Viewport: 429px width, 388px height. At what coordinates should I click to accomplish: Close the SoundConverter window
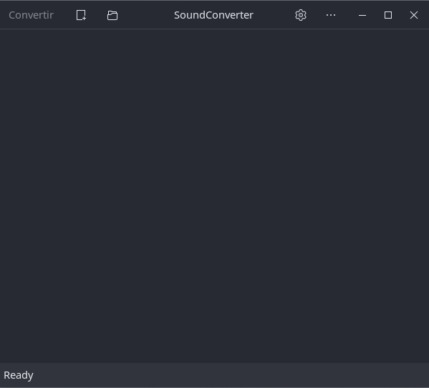pyautogui.click(x=414, y=15)
